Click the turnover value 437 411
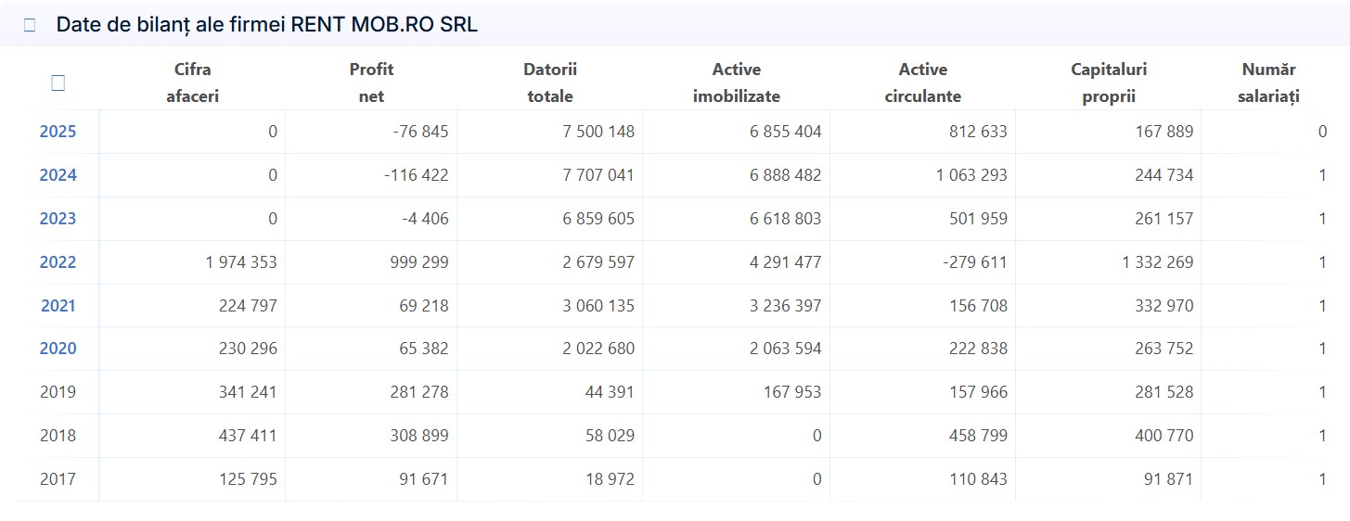Viewport: 1350px width, 521px height. coord(248,436)
